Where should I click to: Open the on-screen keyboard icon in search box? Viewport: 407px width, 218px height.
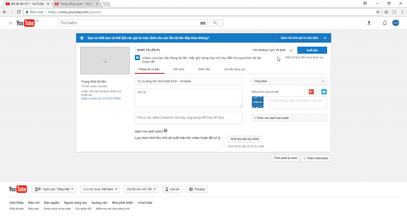click(203, 23)
